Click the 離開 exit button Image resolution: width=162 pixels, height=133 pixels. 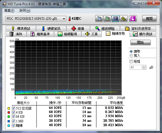[x=149, y=19]
